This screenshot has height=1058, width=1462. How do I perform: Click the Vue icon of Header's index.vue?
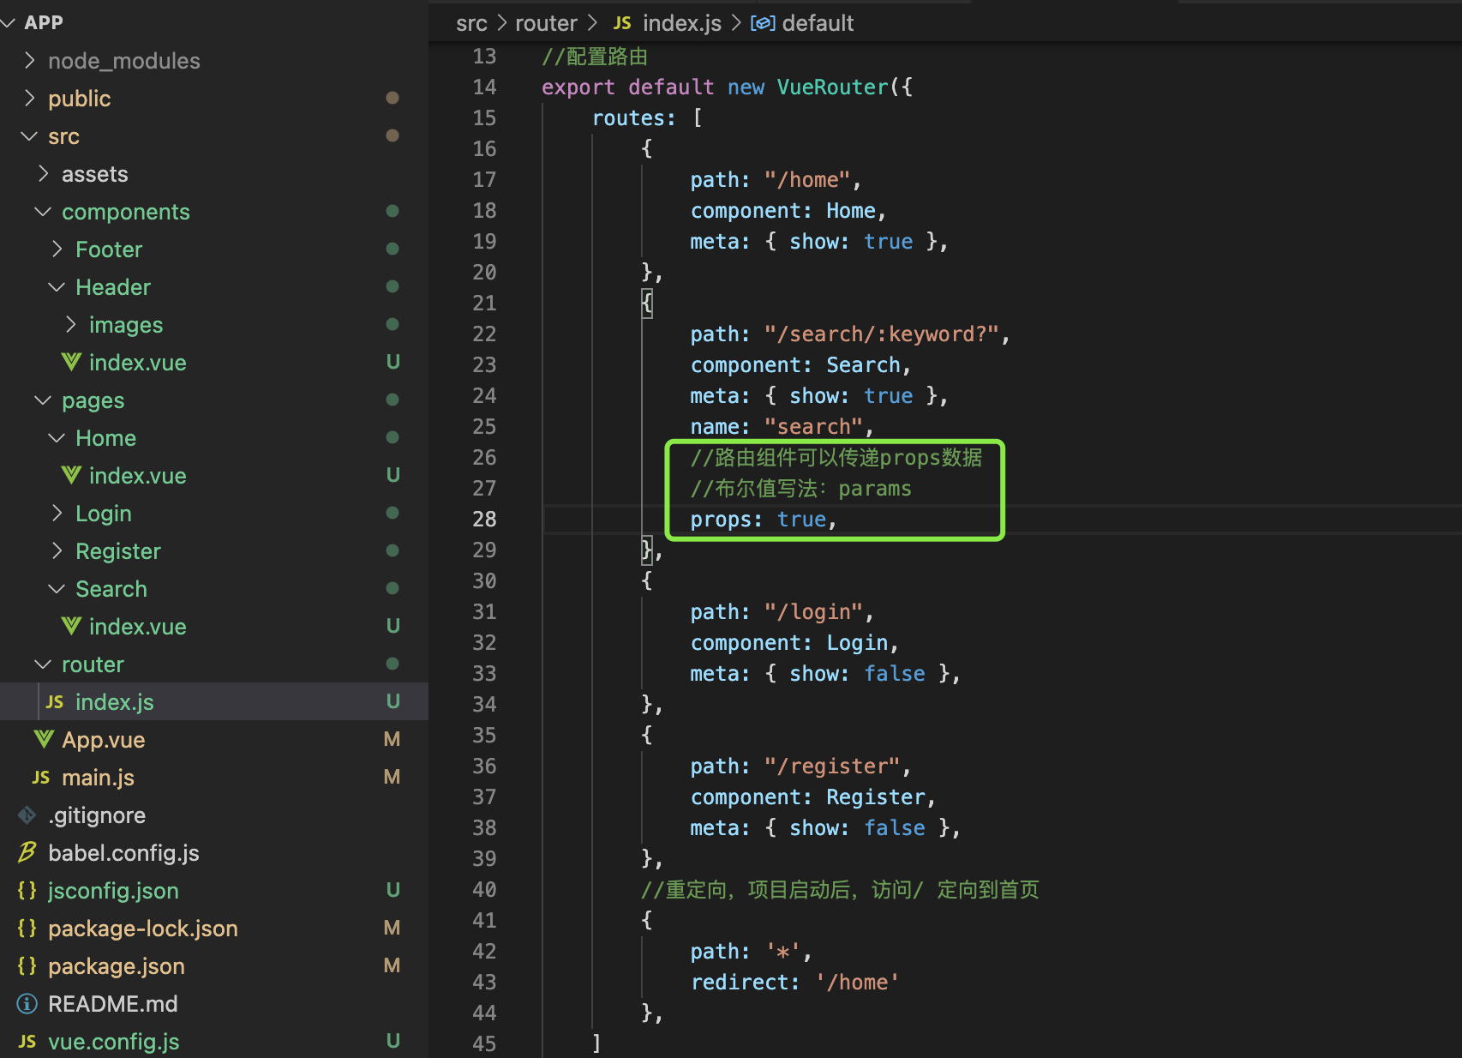pos(72,363)
